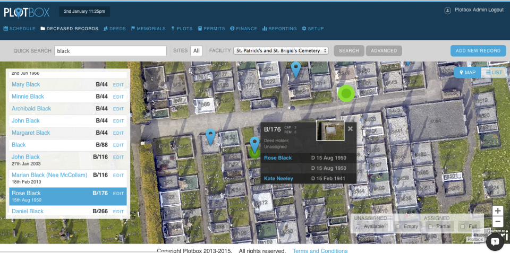
Task: Click B/176 popup title
Action: (x=272, y=129)
